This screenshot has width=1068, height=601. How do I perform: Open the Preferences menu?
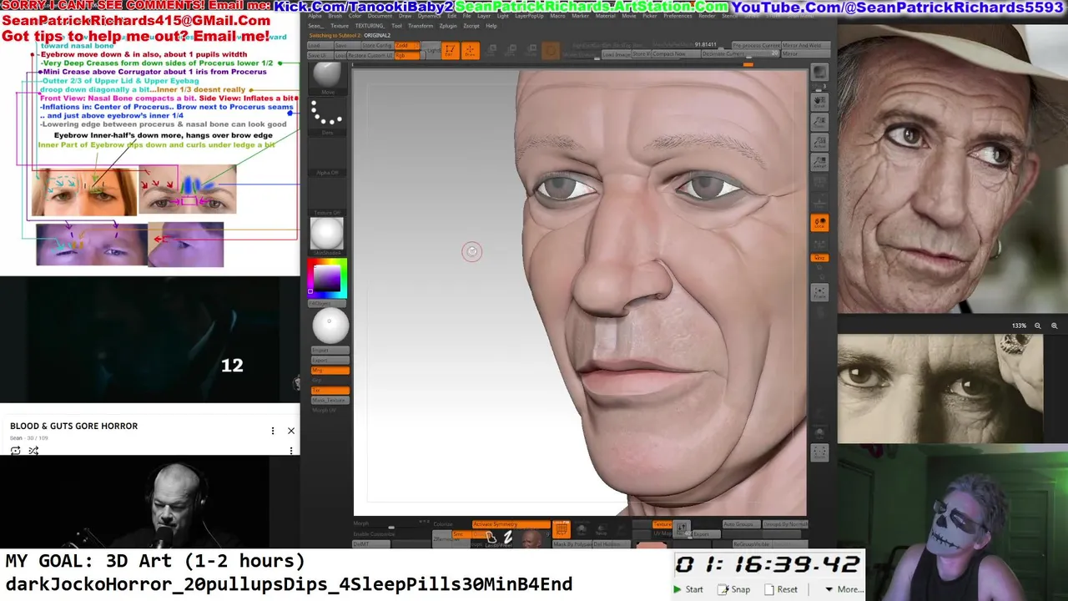click(x=678, y=16)
